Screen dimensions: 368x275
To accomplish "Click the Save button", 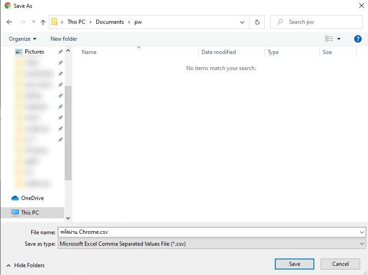I will click(294, 264).
